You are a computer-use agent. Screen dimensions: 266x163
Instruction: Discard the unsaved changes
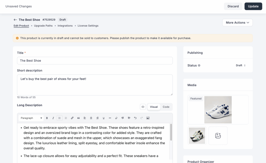233,6
